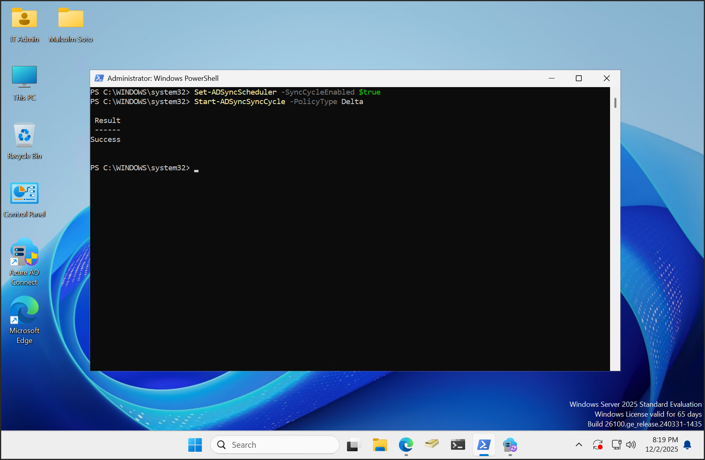Launch Azure AD Connect desktop shortcut
Screen dimensions: 705x460
pos(24,252)
